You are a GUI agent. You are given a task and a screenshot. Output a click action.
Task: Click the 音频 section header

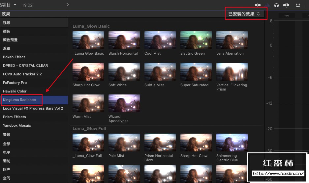pos(34,135)
